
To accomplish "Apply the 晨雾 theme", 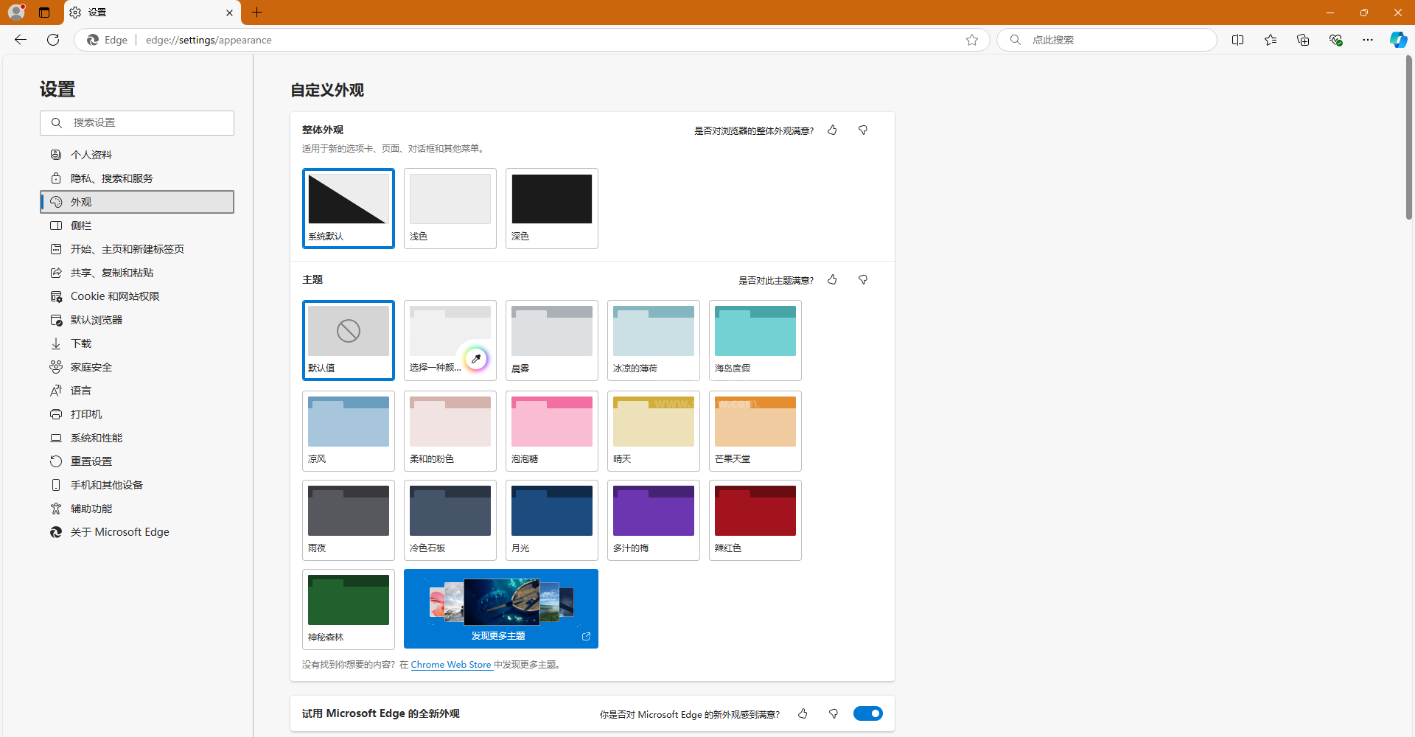I will [552, 340].
